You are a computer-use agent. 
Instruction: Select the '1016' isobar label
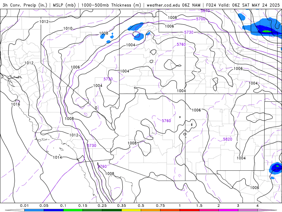coord(16,104)
